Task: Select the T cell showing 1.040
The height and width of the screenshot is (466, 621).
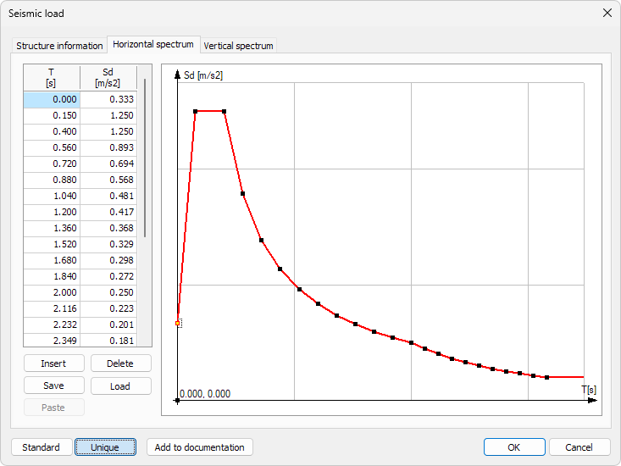Action: pyautogui.click(x=52, y=197)
